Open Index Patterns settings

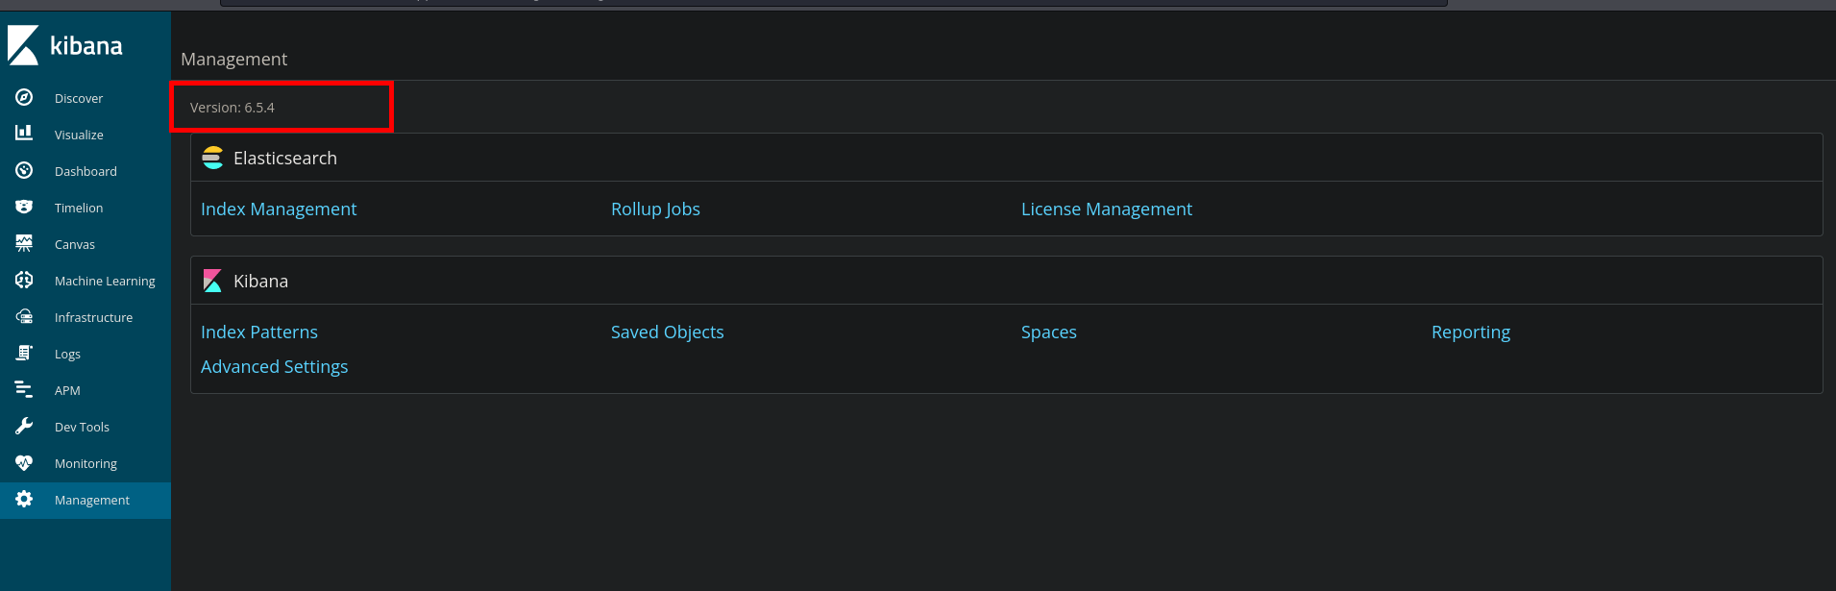[x=259, y=332]
